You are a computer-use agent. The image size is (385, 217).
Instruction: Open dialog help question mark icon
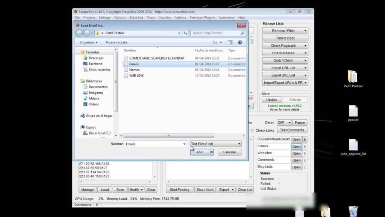click(x=240, y=42)
